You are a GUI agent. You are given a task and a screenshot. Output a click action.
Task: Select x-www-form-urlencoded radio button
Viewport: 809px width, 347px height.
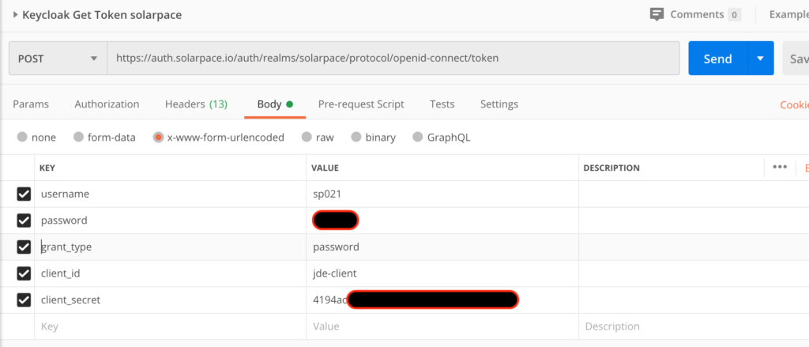coord(158,138)
